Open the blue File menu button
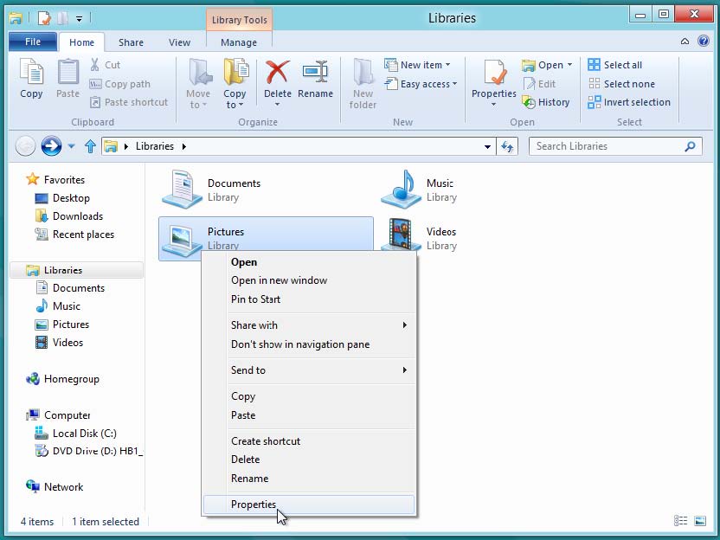The image size is (720, 540). [x=33, y=42]
